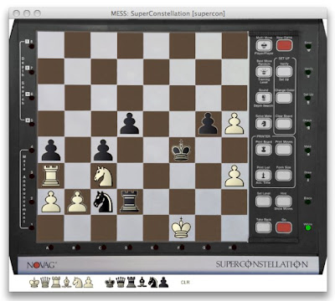Click the CLR label below the board
335x301 pixels.
click(185, 283)
